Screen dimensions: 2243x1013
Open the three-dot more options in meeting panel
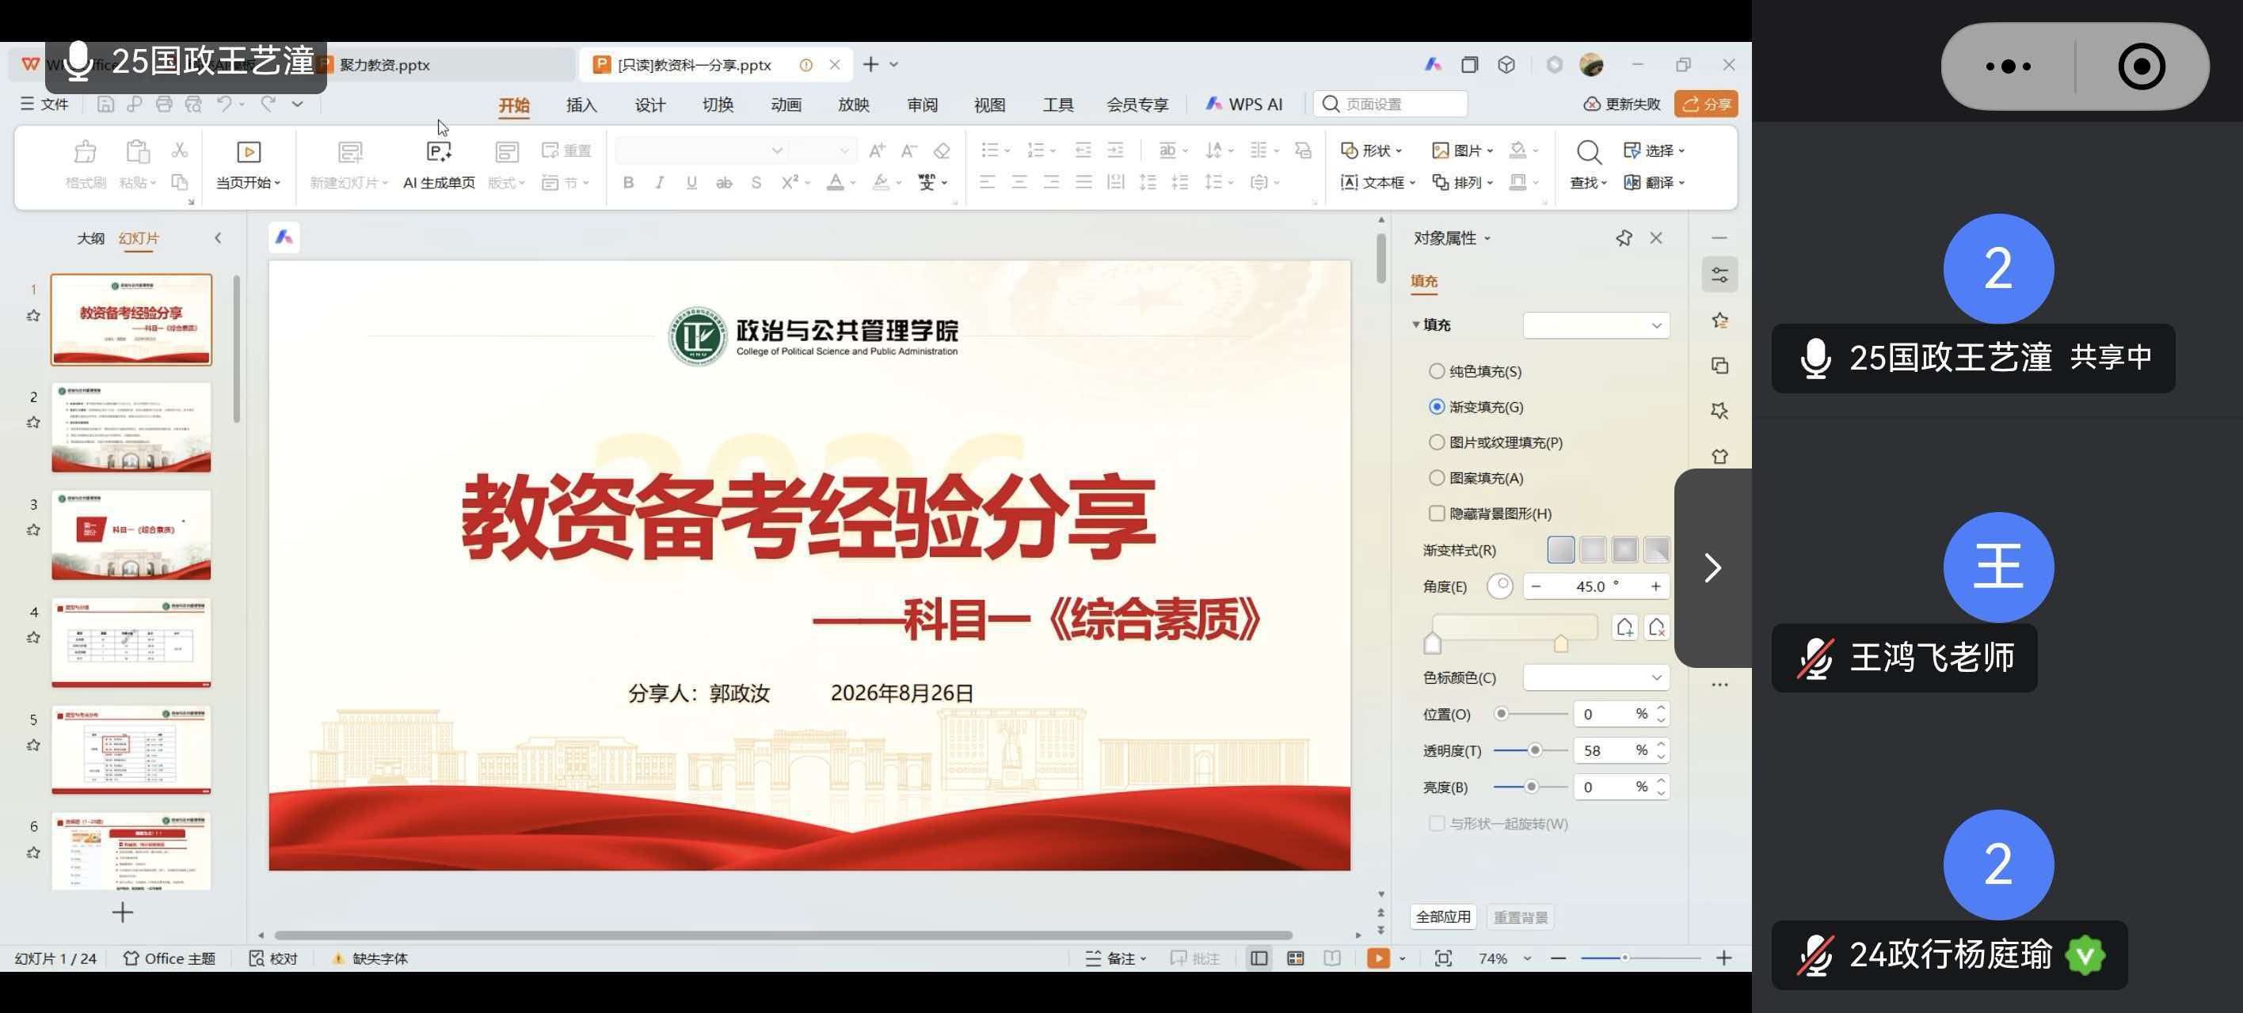click(2008, 66)
